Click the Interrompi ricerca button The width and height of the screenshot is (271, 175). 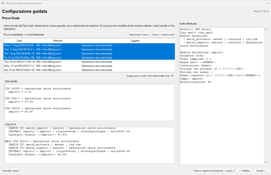139,35
